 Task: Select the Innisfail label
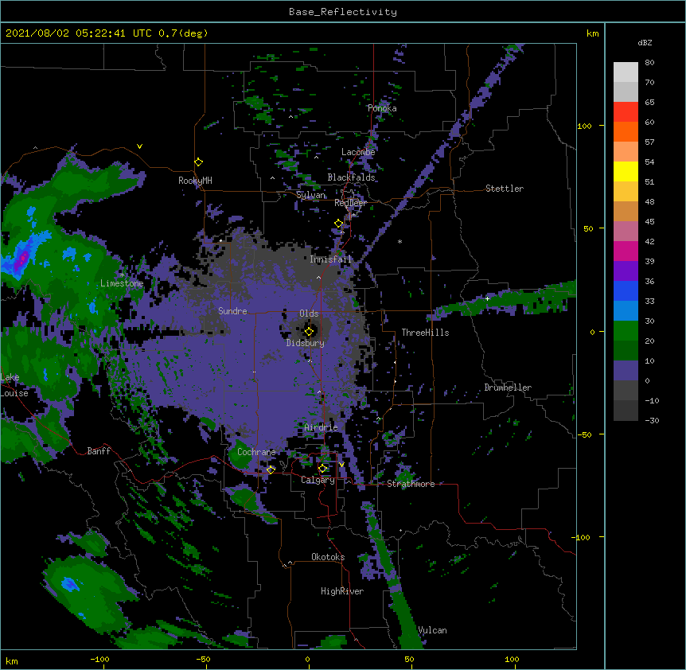pos(331,259)
